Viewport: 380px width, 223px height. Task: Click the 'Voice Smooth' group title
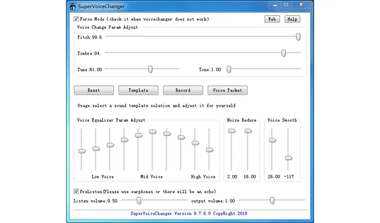282,120
